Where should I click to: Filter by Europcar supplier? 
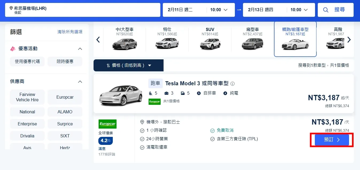[65, 97]
